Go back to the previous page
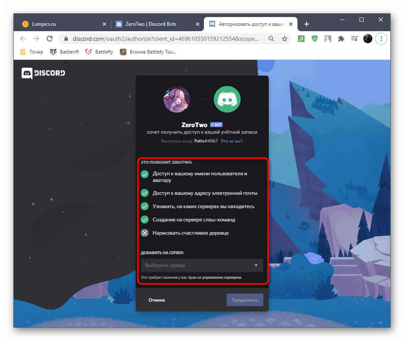Screen dimensions: 404x341 [x=23, y=39]
